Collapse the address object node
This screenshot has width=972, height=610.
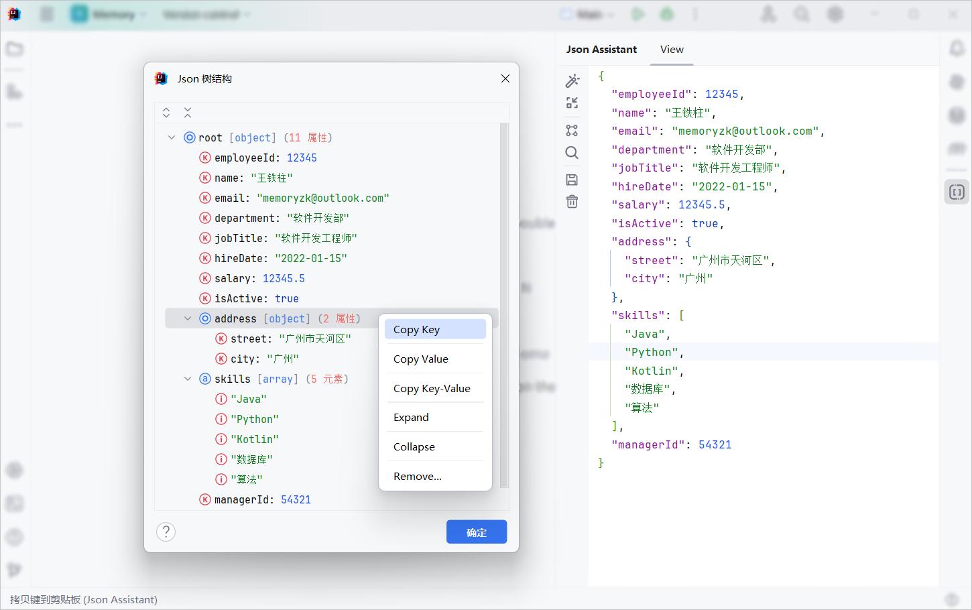[x=187, y=318]
